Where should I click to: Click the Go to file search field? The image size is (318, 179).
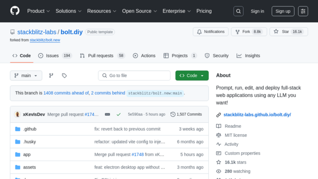pyautogui.click(x=134, y=76)
